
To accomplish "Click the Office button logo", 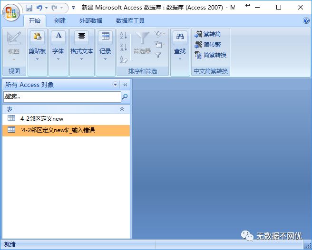I will click(11, 12).
